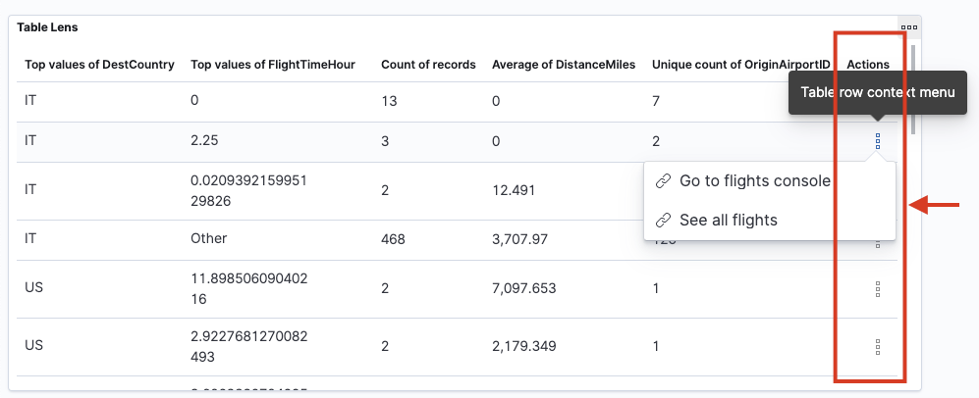The image size is (979, 398).
Task: Select the 7,097.653 average distance cell
Action: point(523,289)
